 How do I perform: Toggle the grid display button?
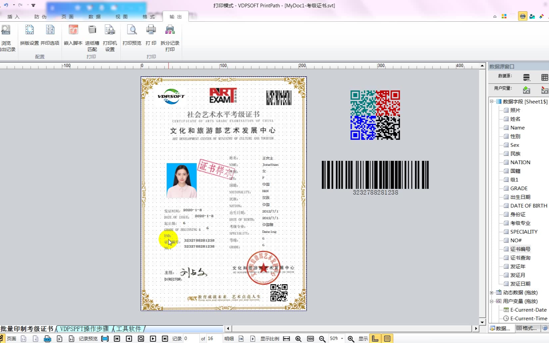(x=387, y=339)
